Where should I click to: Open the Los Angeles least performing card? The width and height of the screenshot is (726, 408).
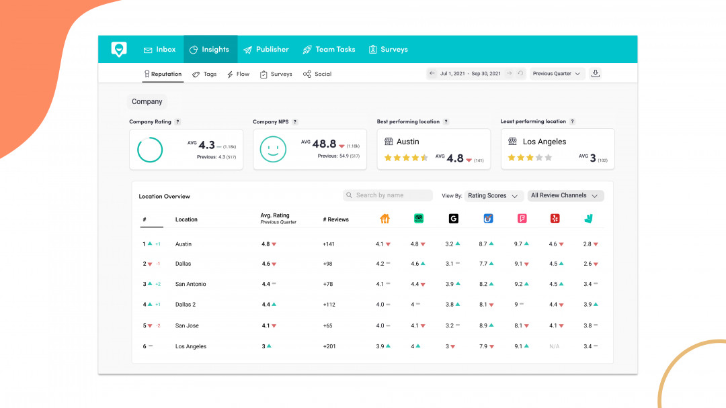(558, 149)
